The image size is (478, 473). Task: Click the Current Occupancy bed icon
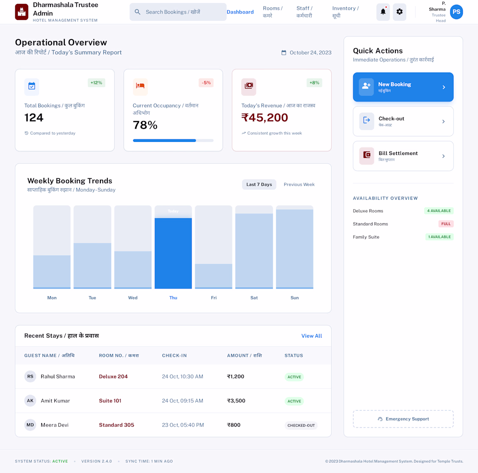click(140, 86)
